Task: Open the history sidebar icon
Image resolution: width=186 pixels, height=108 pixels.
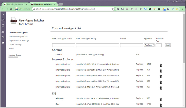Action: click(x=3, y=37)
